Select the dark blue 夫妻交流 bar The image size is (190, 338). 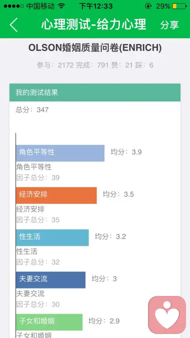click(x=51, y=280)
